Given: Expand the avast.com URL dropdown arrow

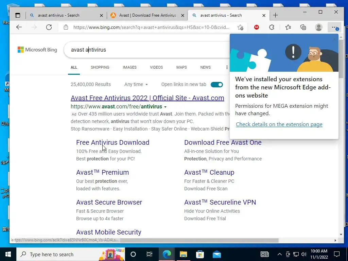Looking at the screenshot, I should 166,107.
